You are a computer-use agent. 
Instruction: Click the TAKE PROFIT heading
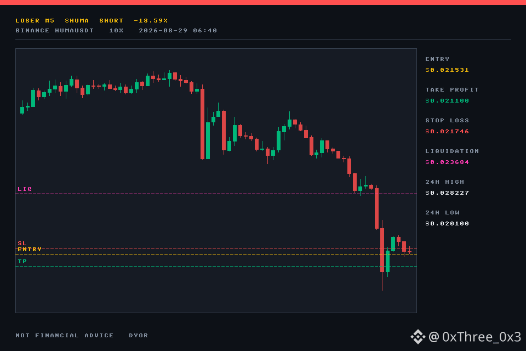point(452,90)
